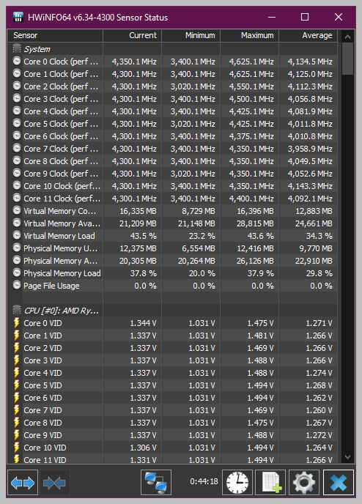The width and height of the screenshot is (362, 504).
Task: Start logging with the document plus icon
Action: 270,482
